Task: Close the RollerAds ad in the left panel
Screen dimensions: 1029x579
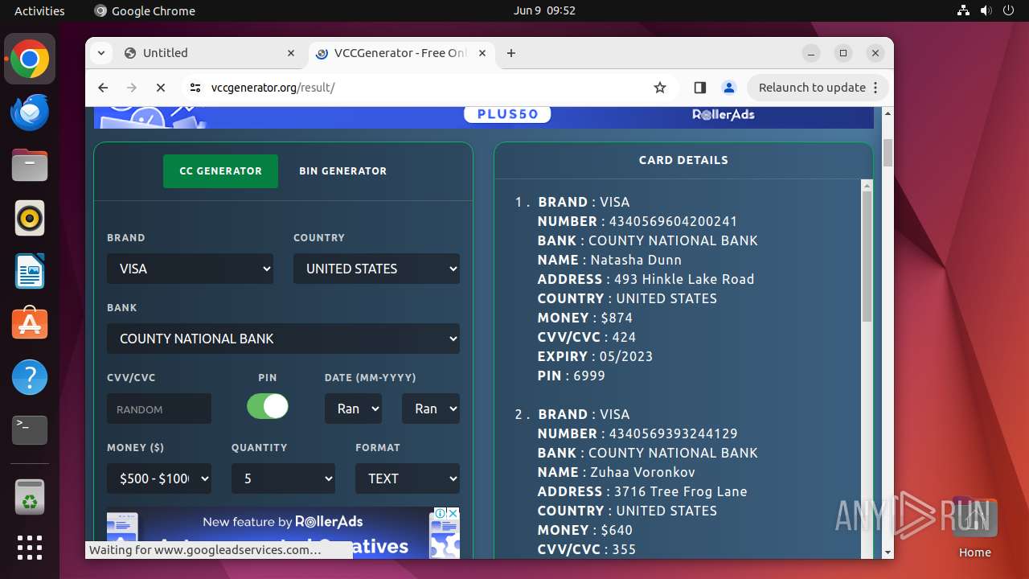Action: 453,513
